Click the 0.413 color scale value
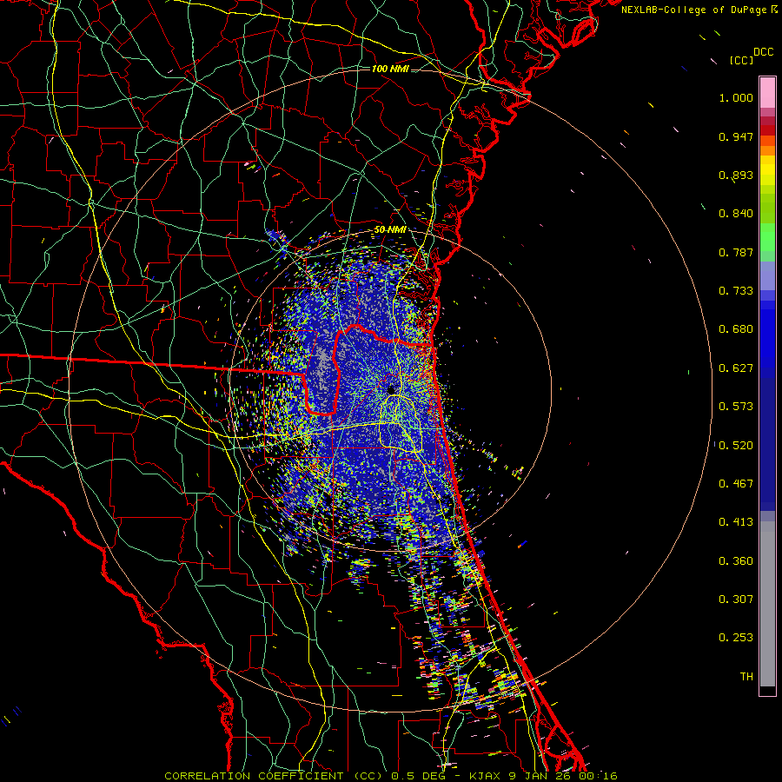Viewport: 782px width, 782px height. click(736, 522)
